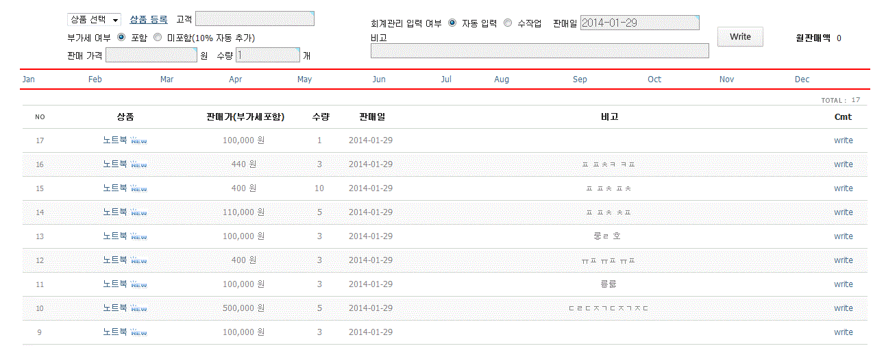This screenshot has height=346, width=873.
Task: Open the Sep month tab
Action: [x=580, y=79]
